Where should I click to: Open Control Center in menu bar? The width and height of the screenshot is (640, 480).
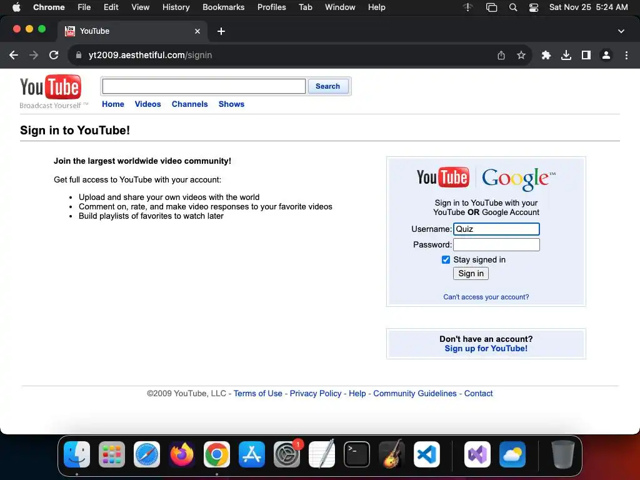point(534,7)
